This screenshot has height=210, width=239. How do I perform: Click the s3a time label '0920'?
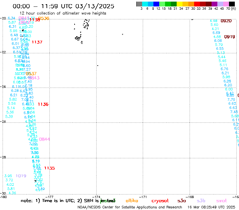(226, 21)
